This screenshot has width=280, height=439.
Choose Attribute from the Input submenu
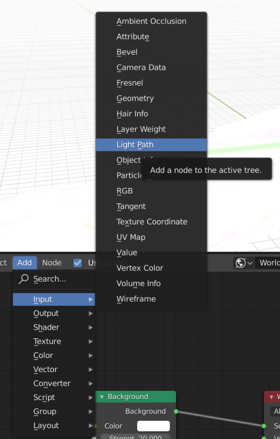pos(151,37)
